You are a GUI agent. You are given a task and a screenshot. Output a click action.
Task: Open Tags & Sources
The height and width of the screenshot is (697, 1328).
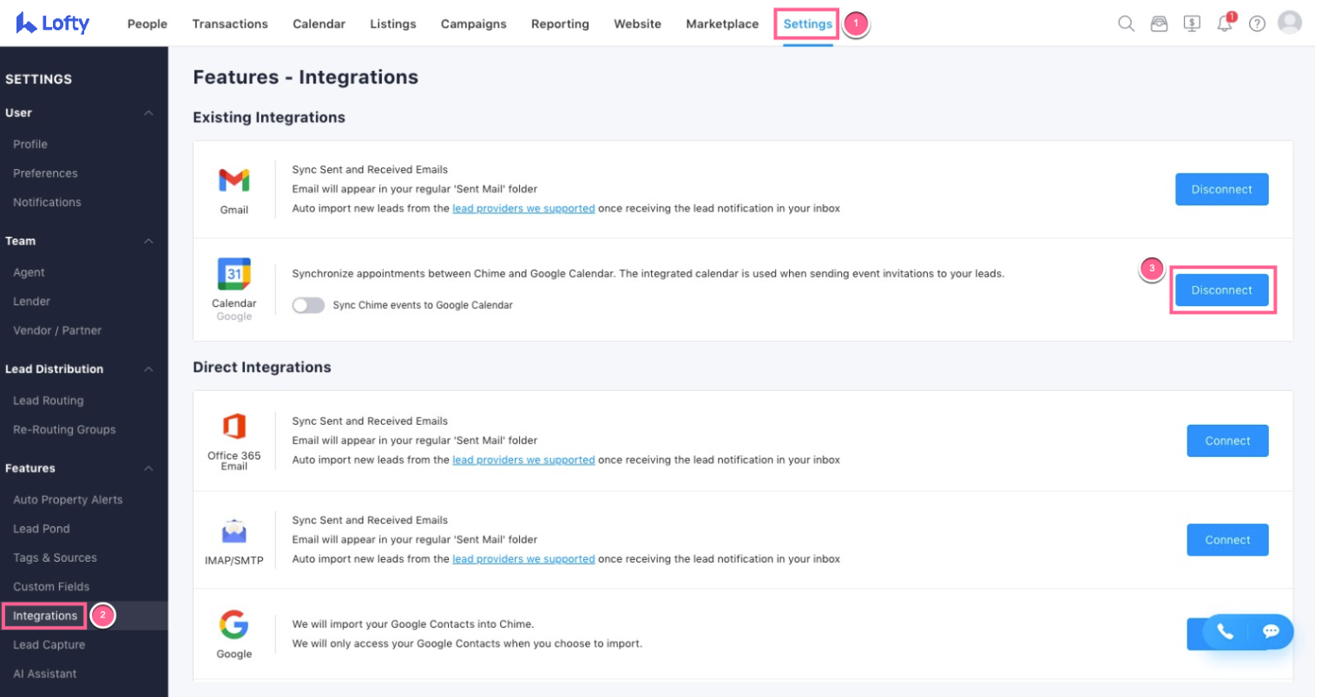55,557
